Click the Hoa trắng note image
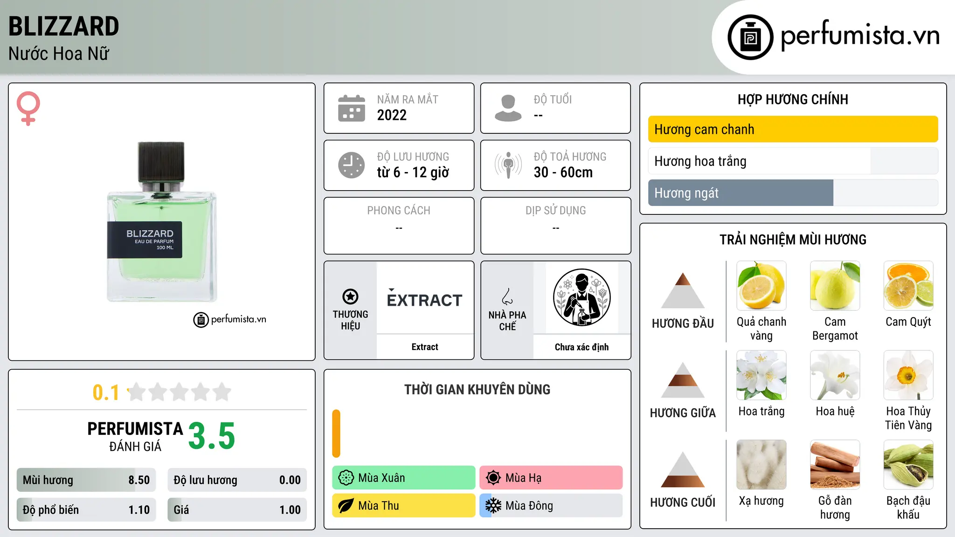This screenshot has height=537, width=955. tap(761, 375)
